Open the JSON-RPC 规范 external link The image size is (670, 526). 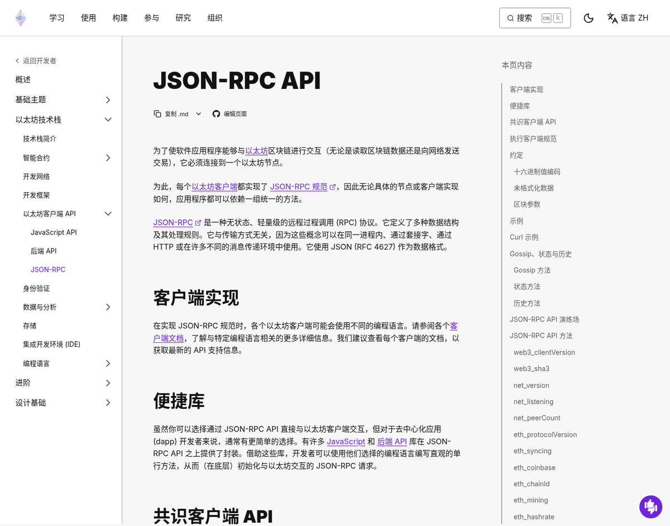pyautogui.click(x=303, y=187)
